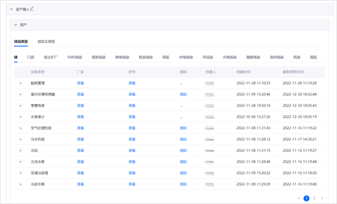
Task: Select the 光伏场站 tab
Action: coord(277,57)
